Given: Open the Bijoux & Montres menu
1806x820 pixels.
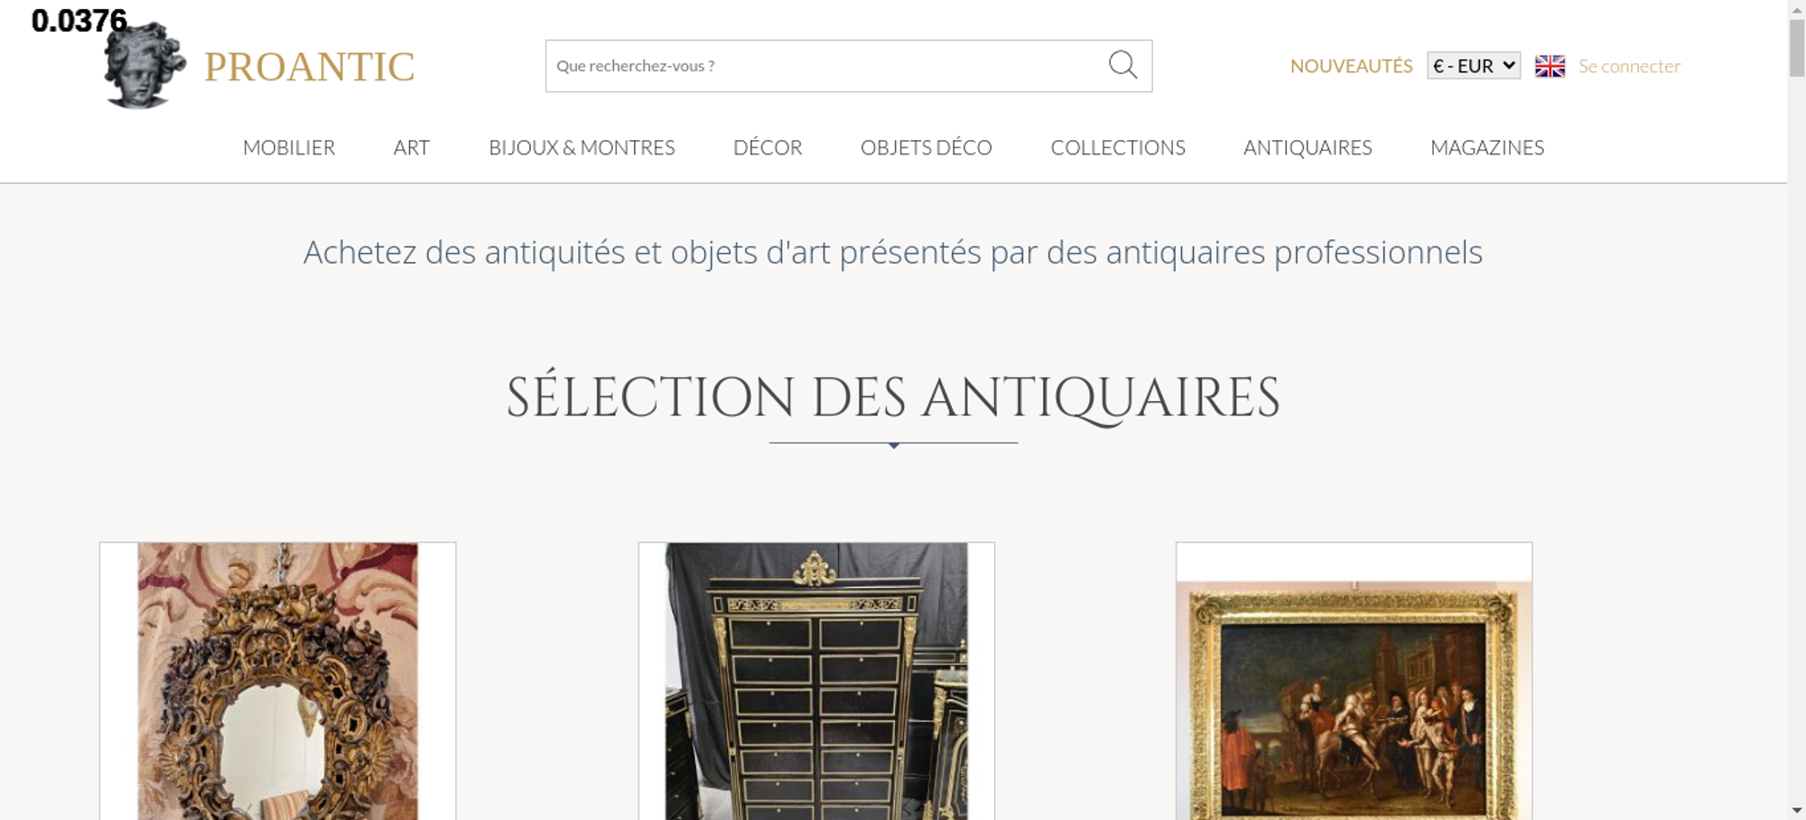Looking at the screenshot, I should pyautogui.click(x=582, y=147).
